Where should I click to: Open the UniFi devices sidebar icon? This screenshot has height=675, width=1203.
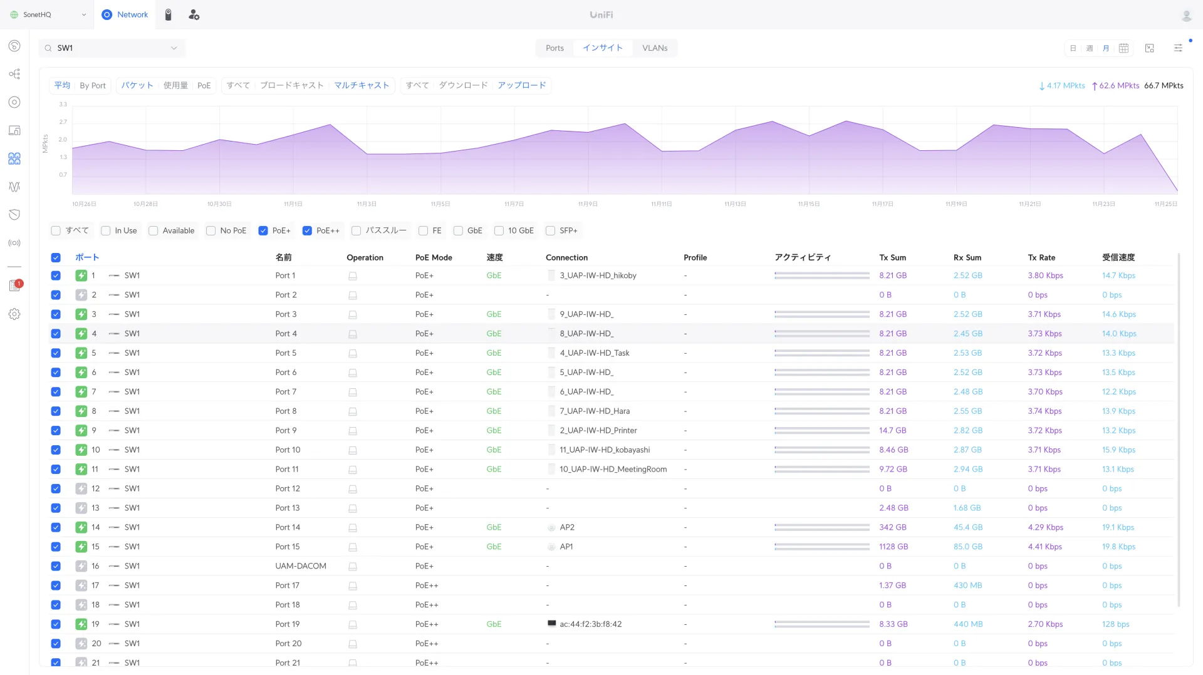[x=14, y=102]
